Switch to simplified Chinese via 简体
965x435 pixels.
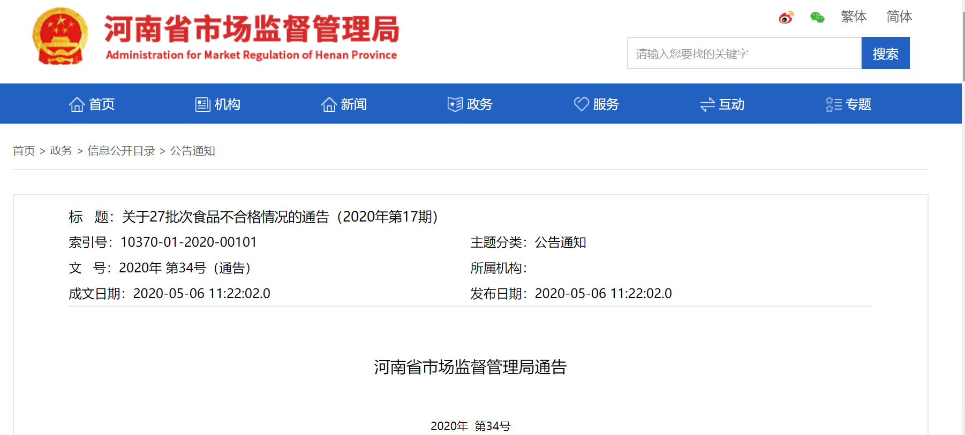point(899,17)
